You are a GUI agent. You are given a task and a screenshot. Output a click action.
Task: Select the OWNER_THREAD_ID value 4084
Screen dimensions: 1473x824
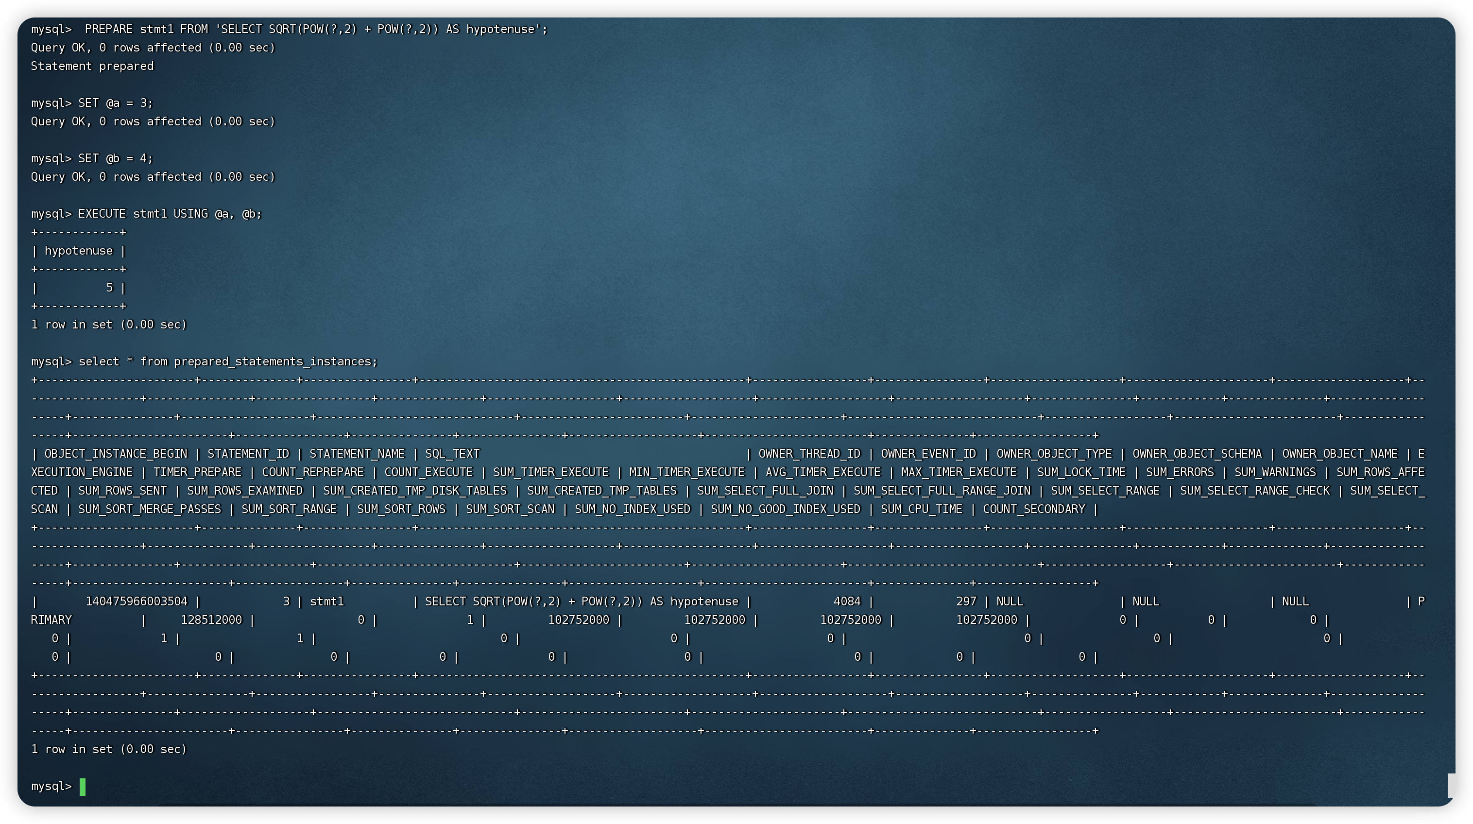(x=847, y=601)
